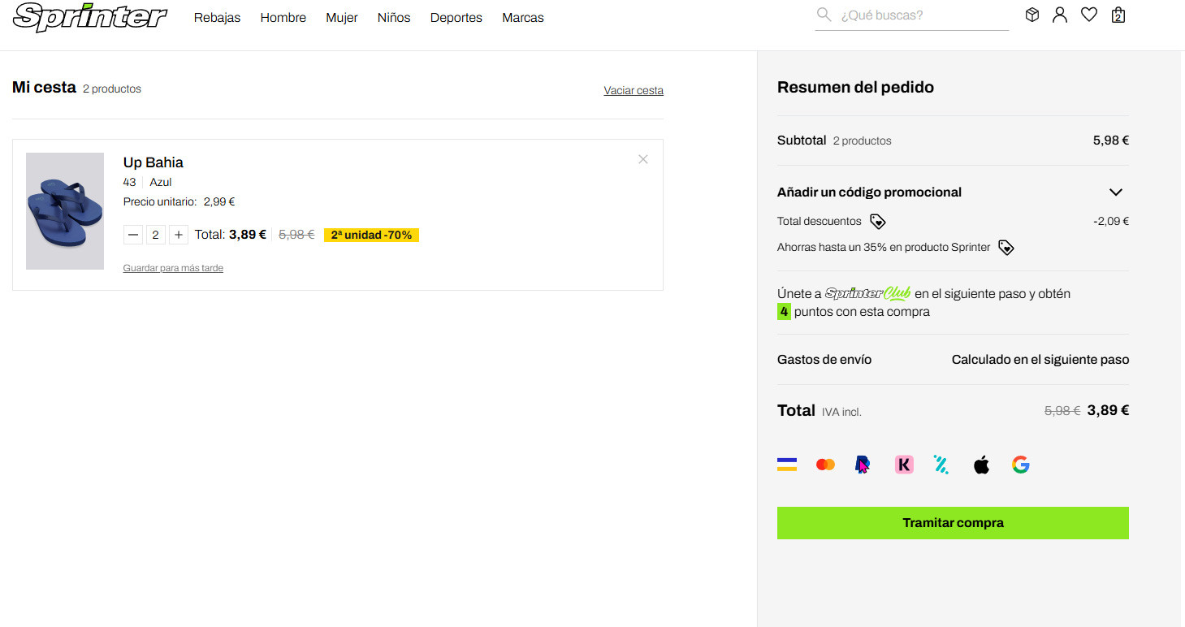Screen dimensions: 1185x627
Task: Click the blue and yellow card icon
Action: [787, 465]
